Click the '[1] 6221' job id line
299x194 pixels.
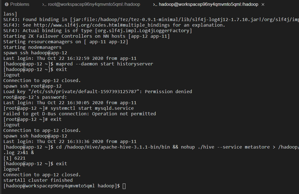click(14, 158)
